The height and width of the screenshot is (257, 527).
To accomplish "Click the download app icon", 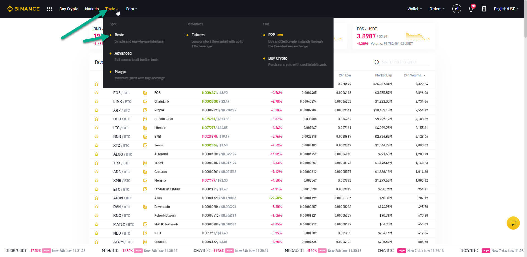I will [x=484, y=9].
